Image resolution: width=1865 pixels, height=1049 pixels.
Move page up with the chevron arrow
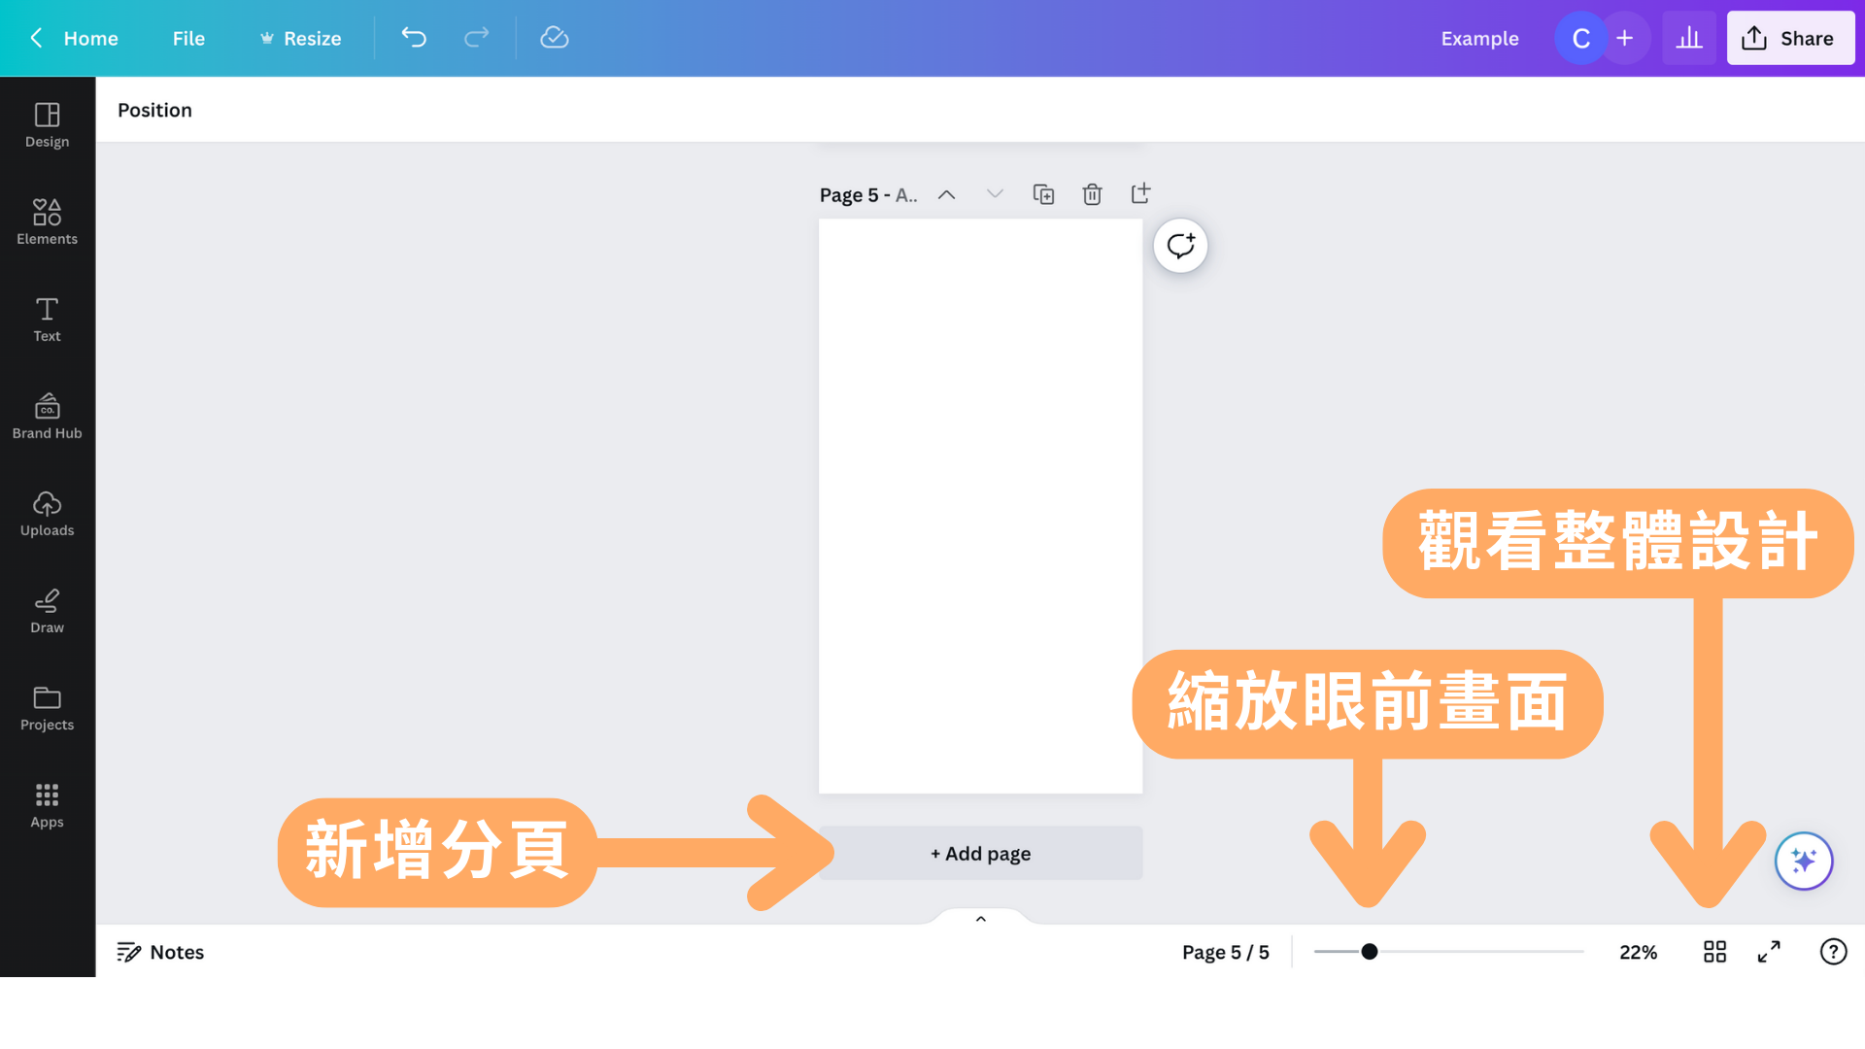click(x=946, y=194)
